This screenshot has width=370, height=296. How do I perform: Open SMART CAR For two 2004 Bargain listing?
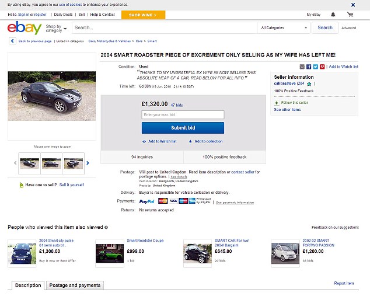click(232, 243)
